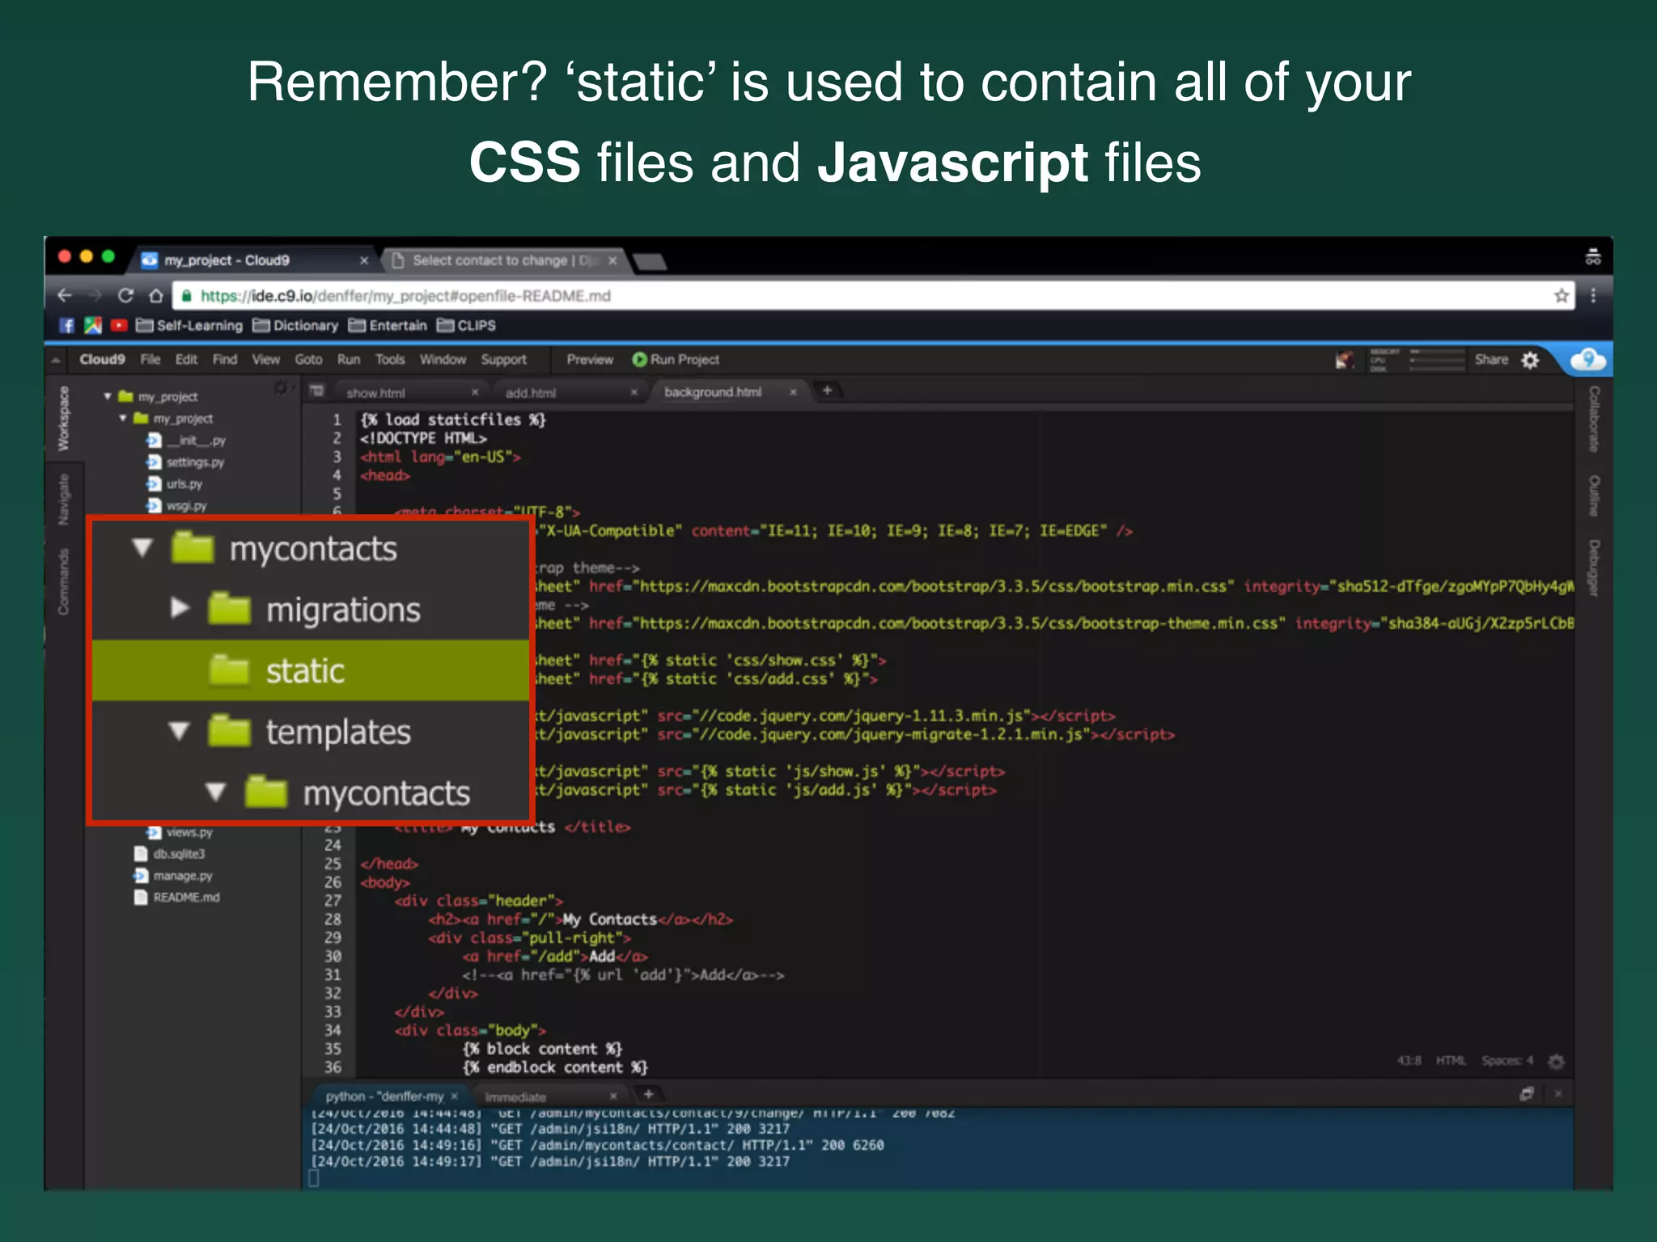Click the Run Project play icon
The height and width of the screenshot is (1242, 1657).
[639, 360]
